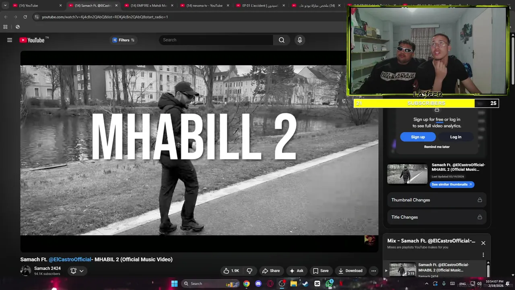This screenshot has width=515, height=290.
Task: Share the MHABIL 2 video
Action: click(271, 271)
